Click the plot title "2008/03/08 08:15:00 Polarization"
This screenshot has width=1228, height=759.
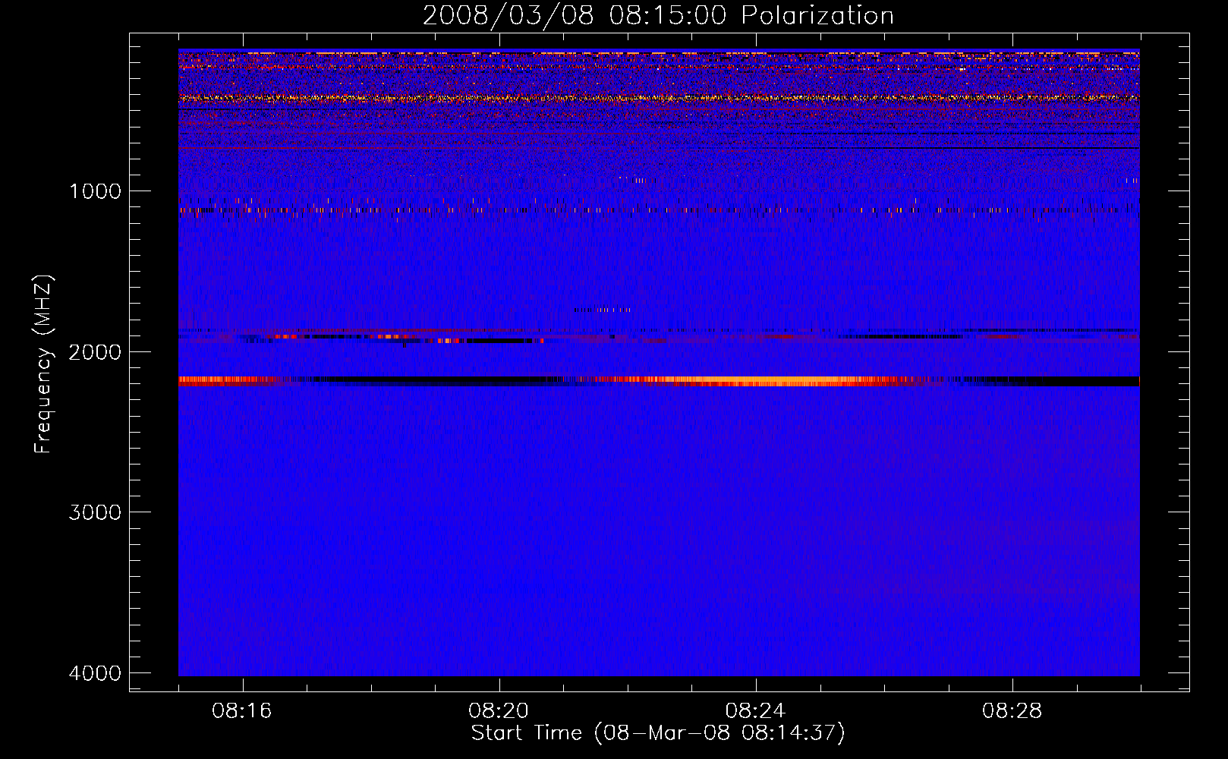click(658, 15)
